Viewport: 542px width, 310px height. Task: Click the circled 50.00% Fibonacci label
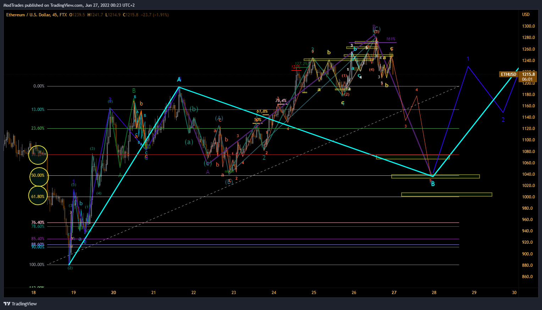(x=38, y=175)
